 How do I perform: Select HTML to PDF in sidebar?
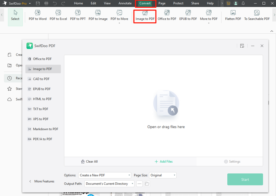coord(43,99)
